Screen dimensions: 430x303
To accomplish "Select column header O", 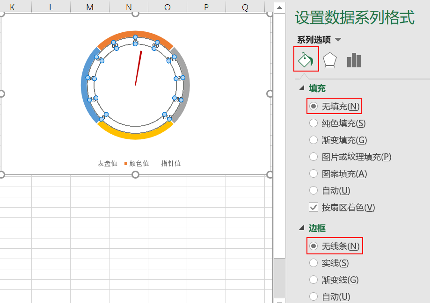I will (168, 7).
